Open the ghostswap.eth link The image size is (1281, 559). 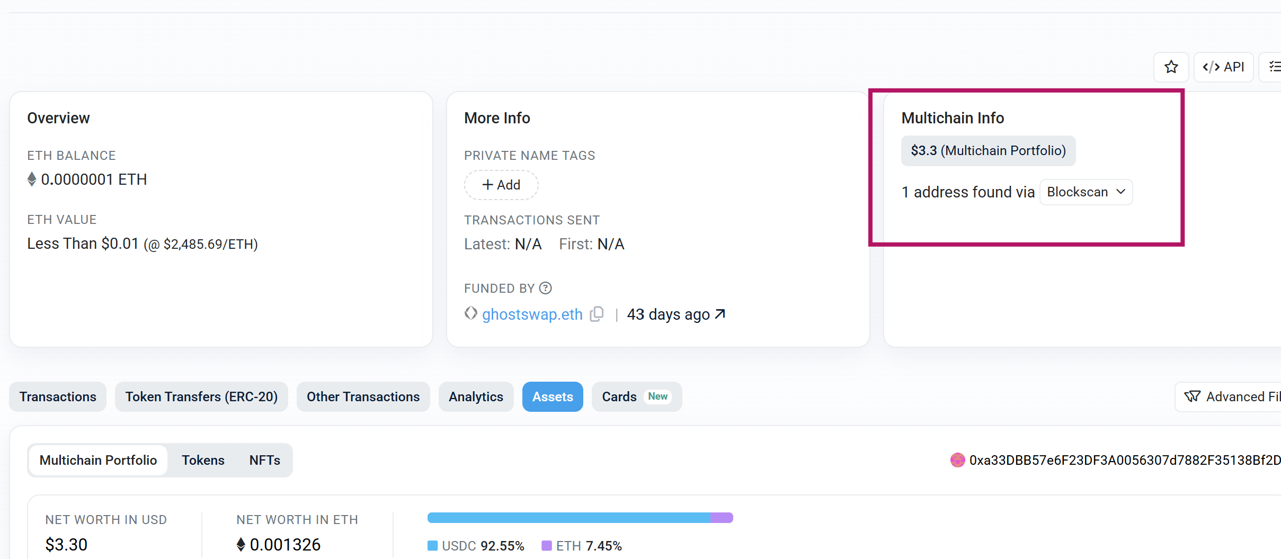tap(532, 314)
